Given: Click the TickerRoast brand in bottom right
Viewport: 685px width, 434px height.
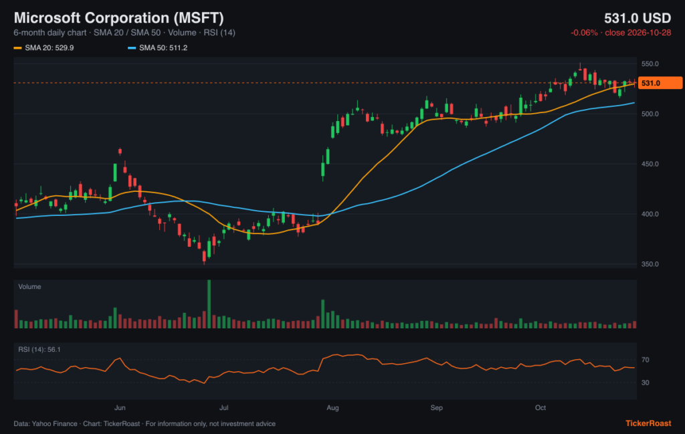Looking at the screenshot, I should tap(648, 423).
